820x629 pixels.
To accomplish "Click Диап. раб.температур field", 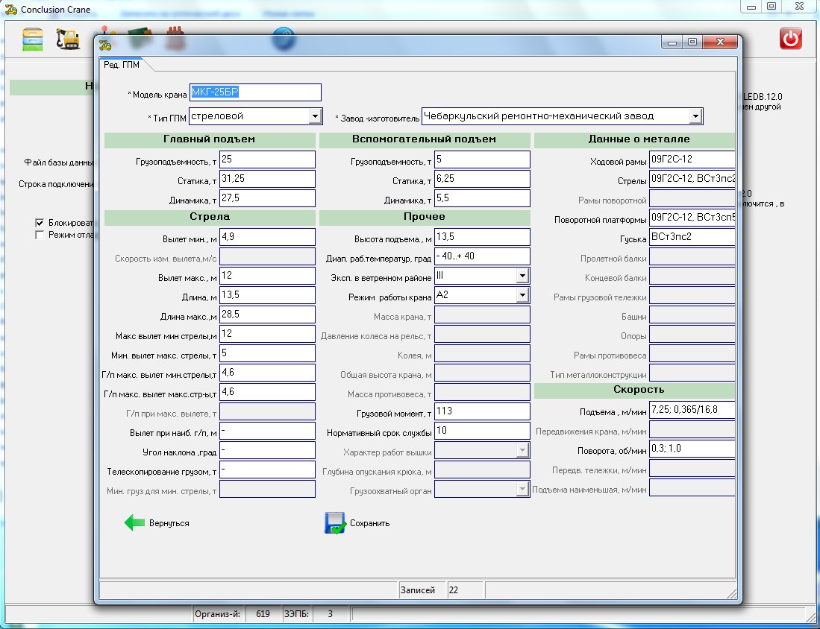I will tap(482, 256).
